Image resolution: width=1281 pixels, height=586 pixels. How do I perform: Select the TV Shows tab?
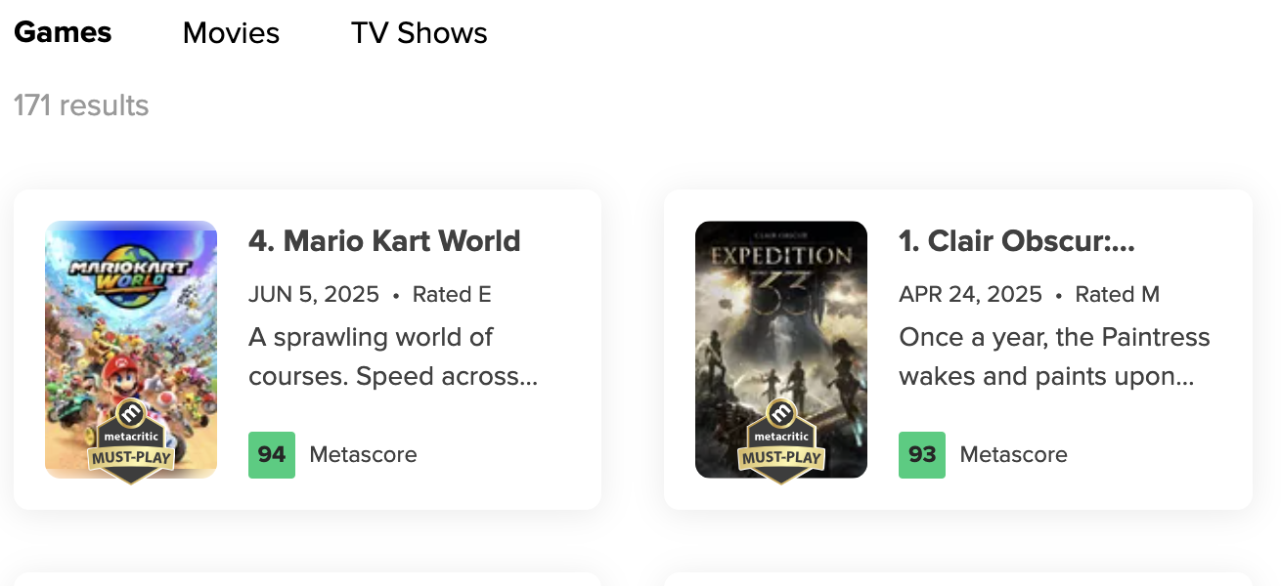click(x=419, y=33)
